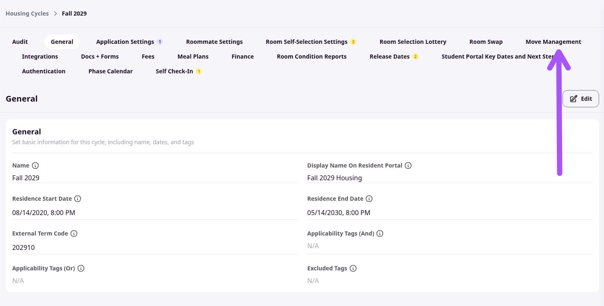Click the Excluded Tags info icon
The height and width of the screenshot is (306, 604).
353,268
